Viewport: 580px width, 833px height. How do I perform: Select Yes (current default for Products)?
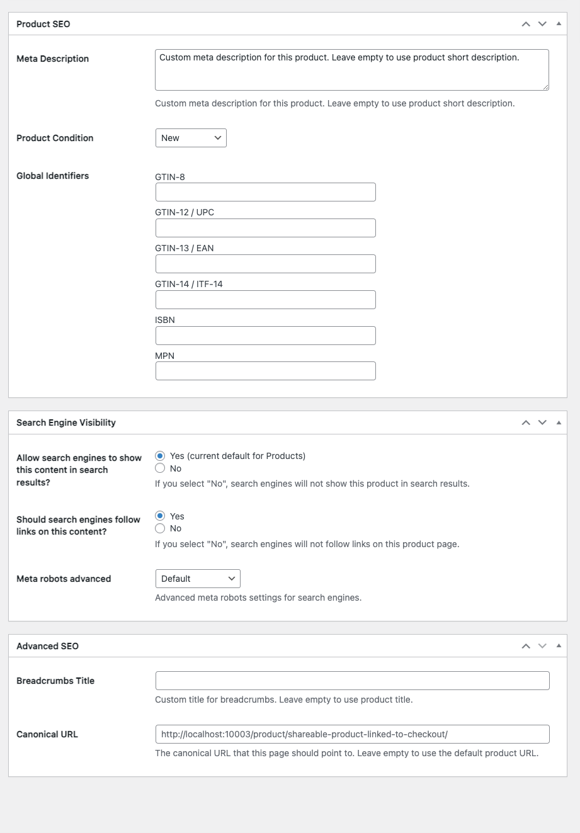pyautogui.click(x=160, y=456)
